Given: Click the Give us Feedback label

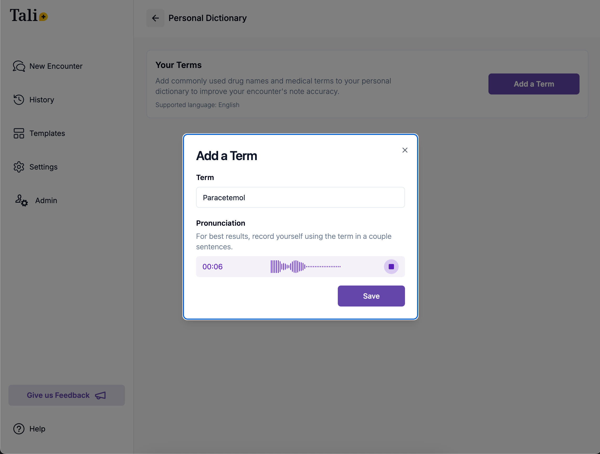Looking at the screenshot, I should 58,395.
